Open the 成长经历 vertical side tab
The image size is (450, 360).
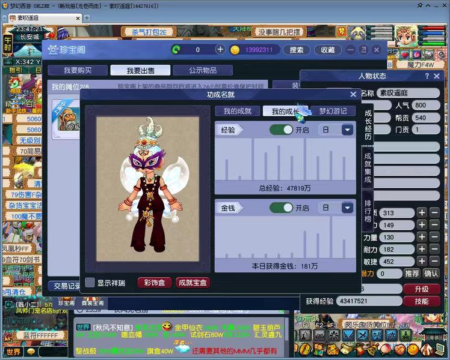[x=368, y=125]
